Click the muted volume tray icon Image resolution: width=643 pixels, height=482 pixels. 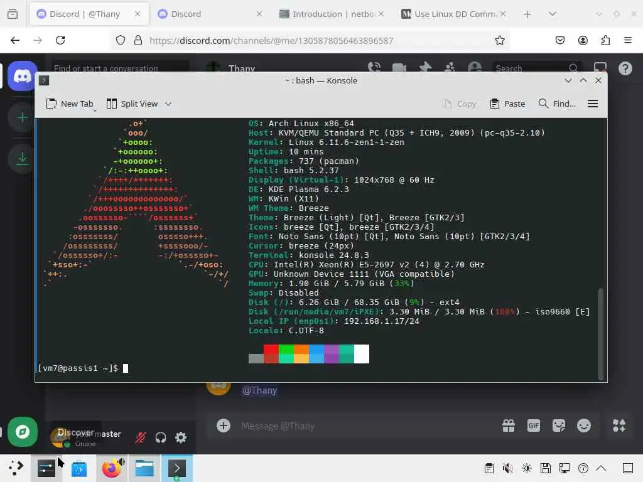click(x=507, y=468)
